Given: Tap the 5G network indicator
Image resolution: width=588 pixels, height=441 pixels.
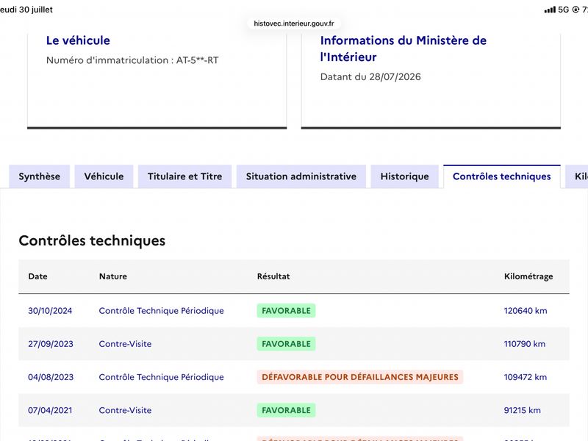Looking at the screenshot, I should click(563, 10).
